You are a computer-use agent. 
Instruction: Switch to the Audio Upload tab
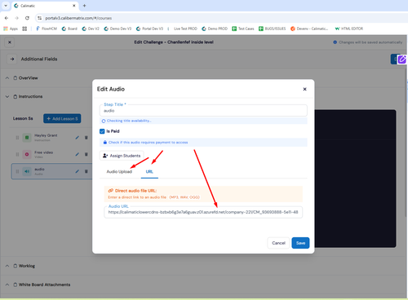pos(119,172)
